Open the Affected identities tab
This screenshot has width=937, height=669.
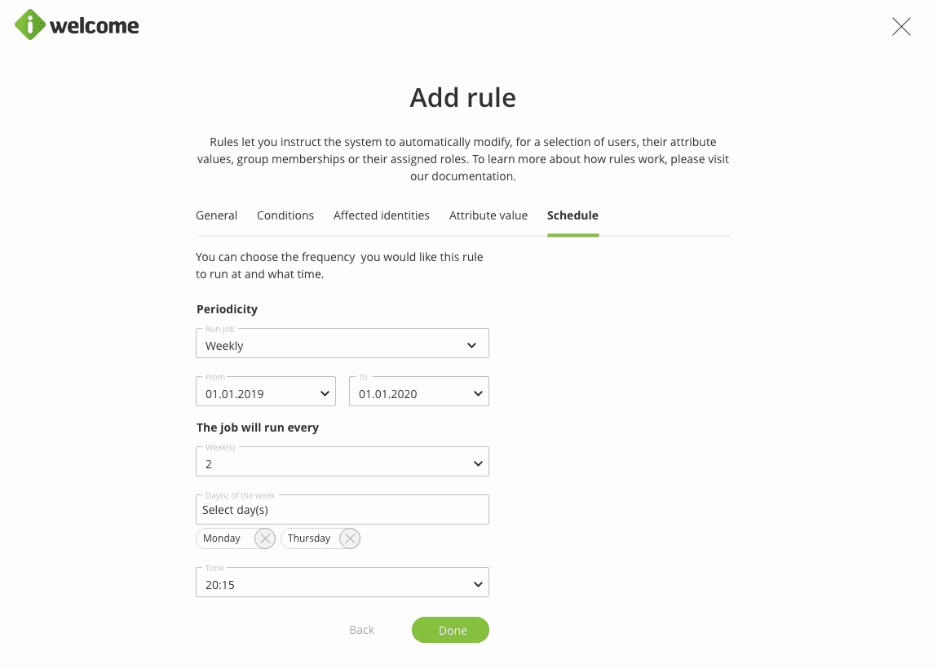382,215
